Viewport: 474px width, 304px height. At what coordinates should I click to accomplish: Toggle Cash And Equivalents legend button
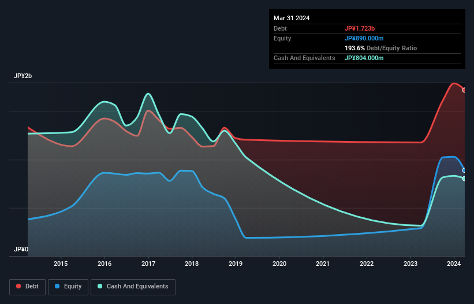[x=133, y=287]
